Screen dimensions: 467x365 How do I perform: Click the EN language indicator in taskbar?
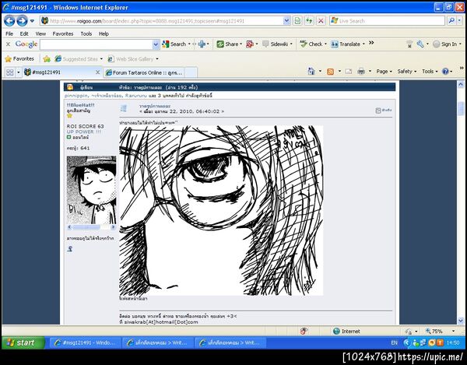[394, 342]
